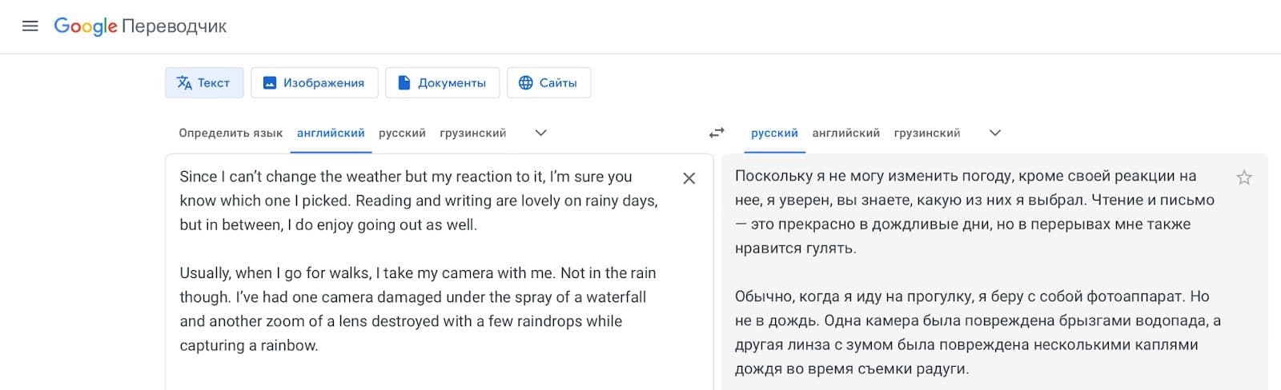Select грузинский as target language
The image size is (1281, 390).
(926, 133)
